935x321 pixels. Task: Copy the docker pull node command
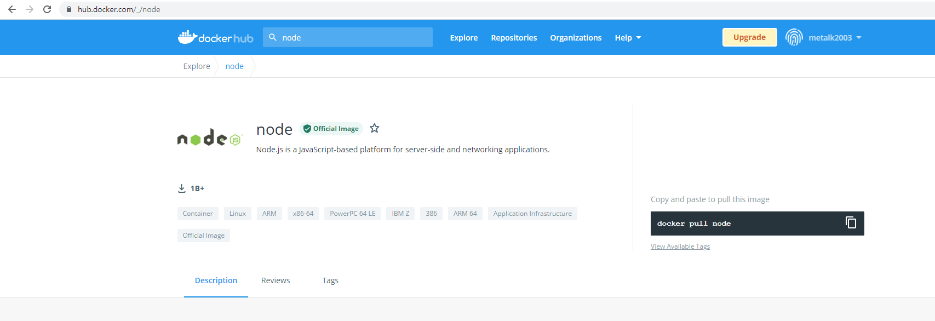click(x=851, y=222)
